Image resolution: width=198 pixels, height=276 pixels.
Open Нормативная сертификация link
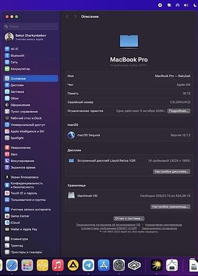click(x=164, y=225)
